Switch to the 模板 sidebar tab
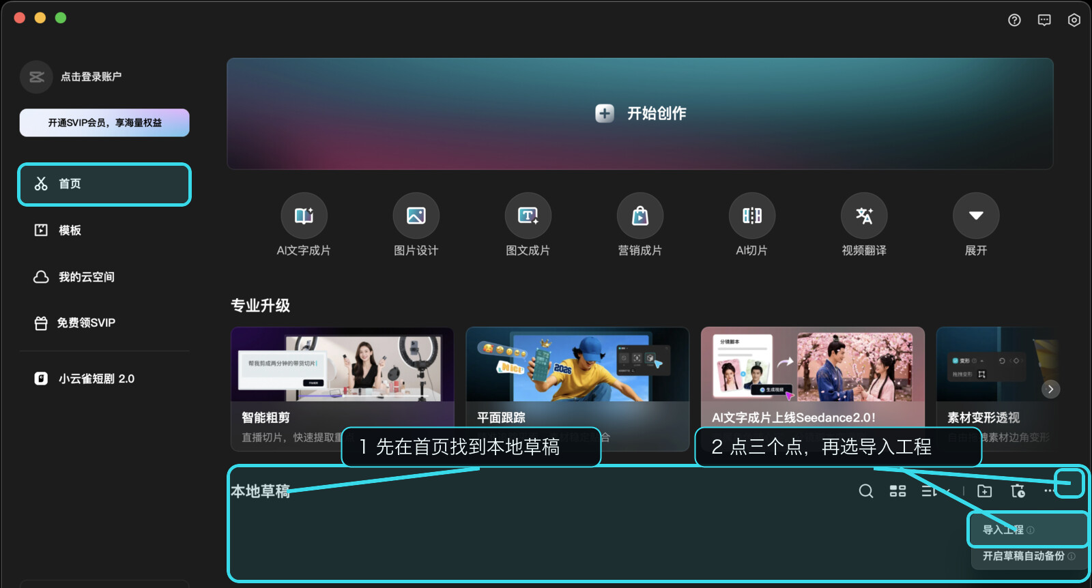The height and width of the screenshot is (588, 1092). pos(104,231)
